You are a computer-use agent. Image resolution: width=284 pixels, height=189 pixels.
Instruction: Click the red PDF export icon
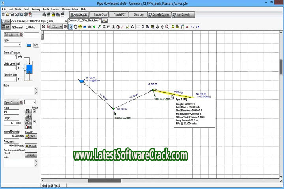pos(30,14)
